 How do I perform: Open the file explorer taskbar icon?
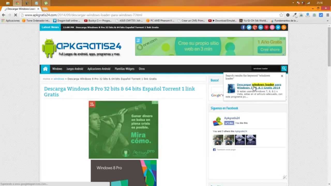7,3
